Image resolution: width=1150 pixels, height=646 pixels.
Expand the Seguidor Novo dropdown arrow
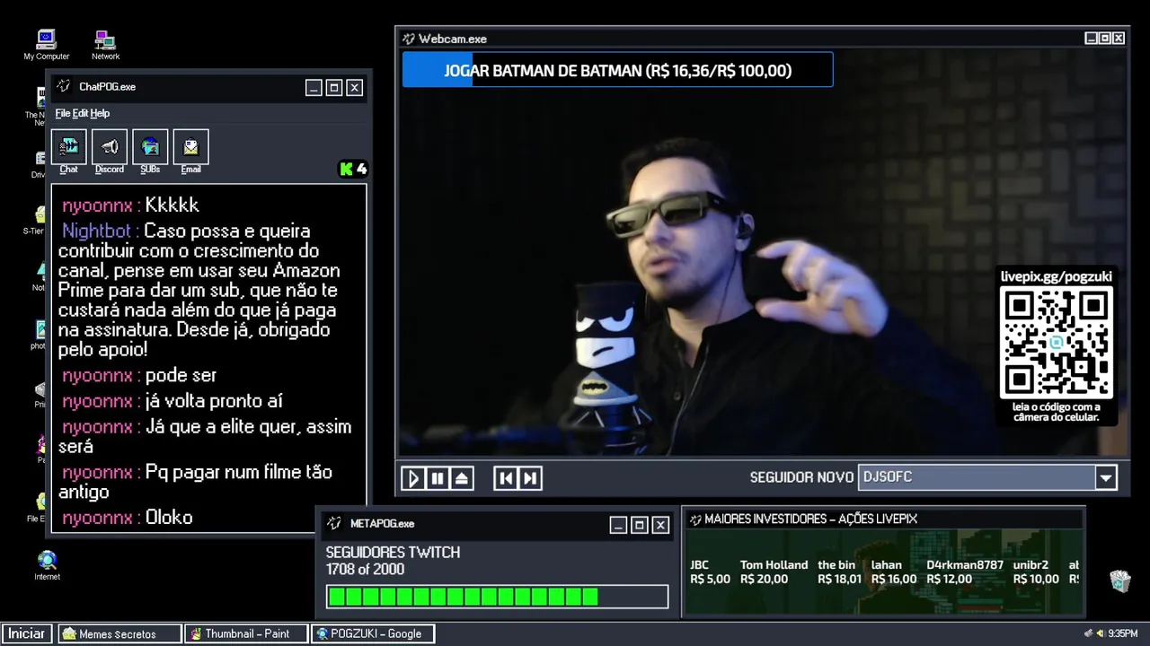(1106, 477)
